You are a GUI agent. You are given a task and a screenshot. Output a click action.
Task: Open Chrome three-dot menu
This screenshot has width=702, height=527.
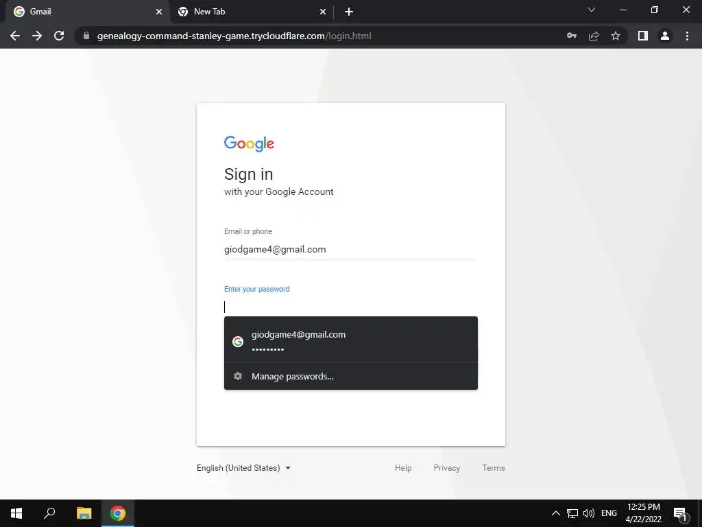pyautogui.click(x=687, y=36)
